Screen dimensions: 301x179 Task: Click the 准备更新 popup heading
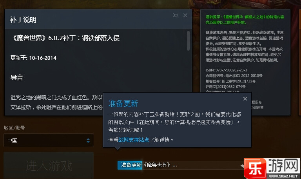(x=123, y=104)
